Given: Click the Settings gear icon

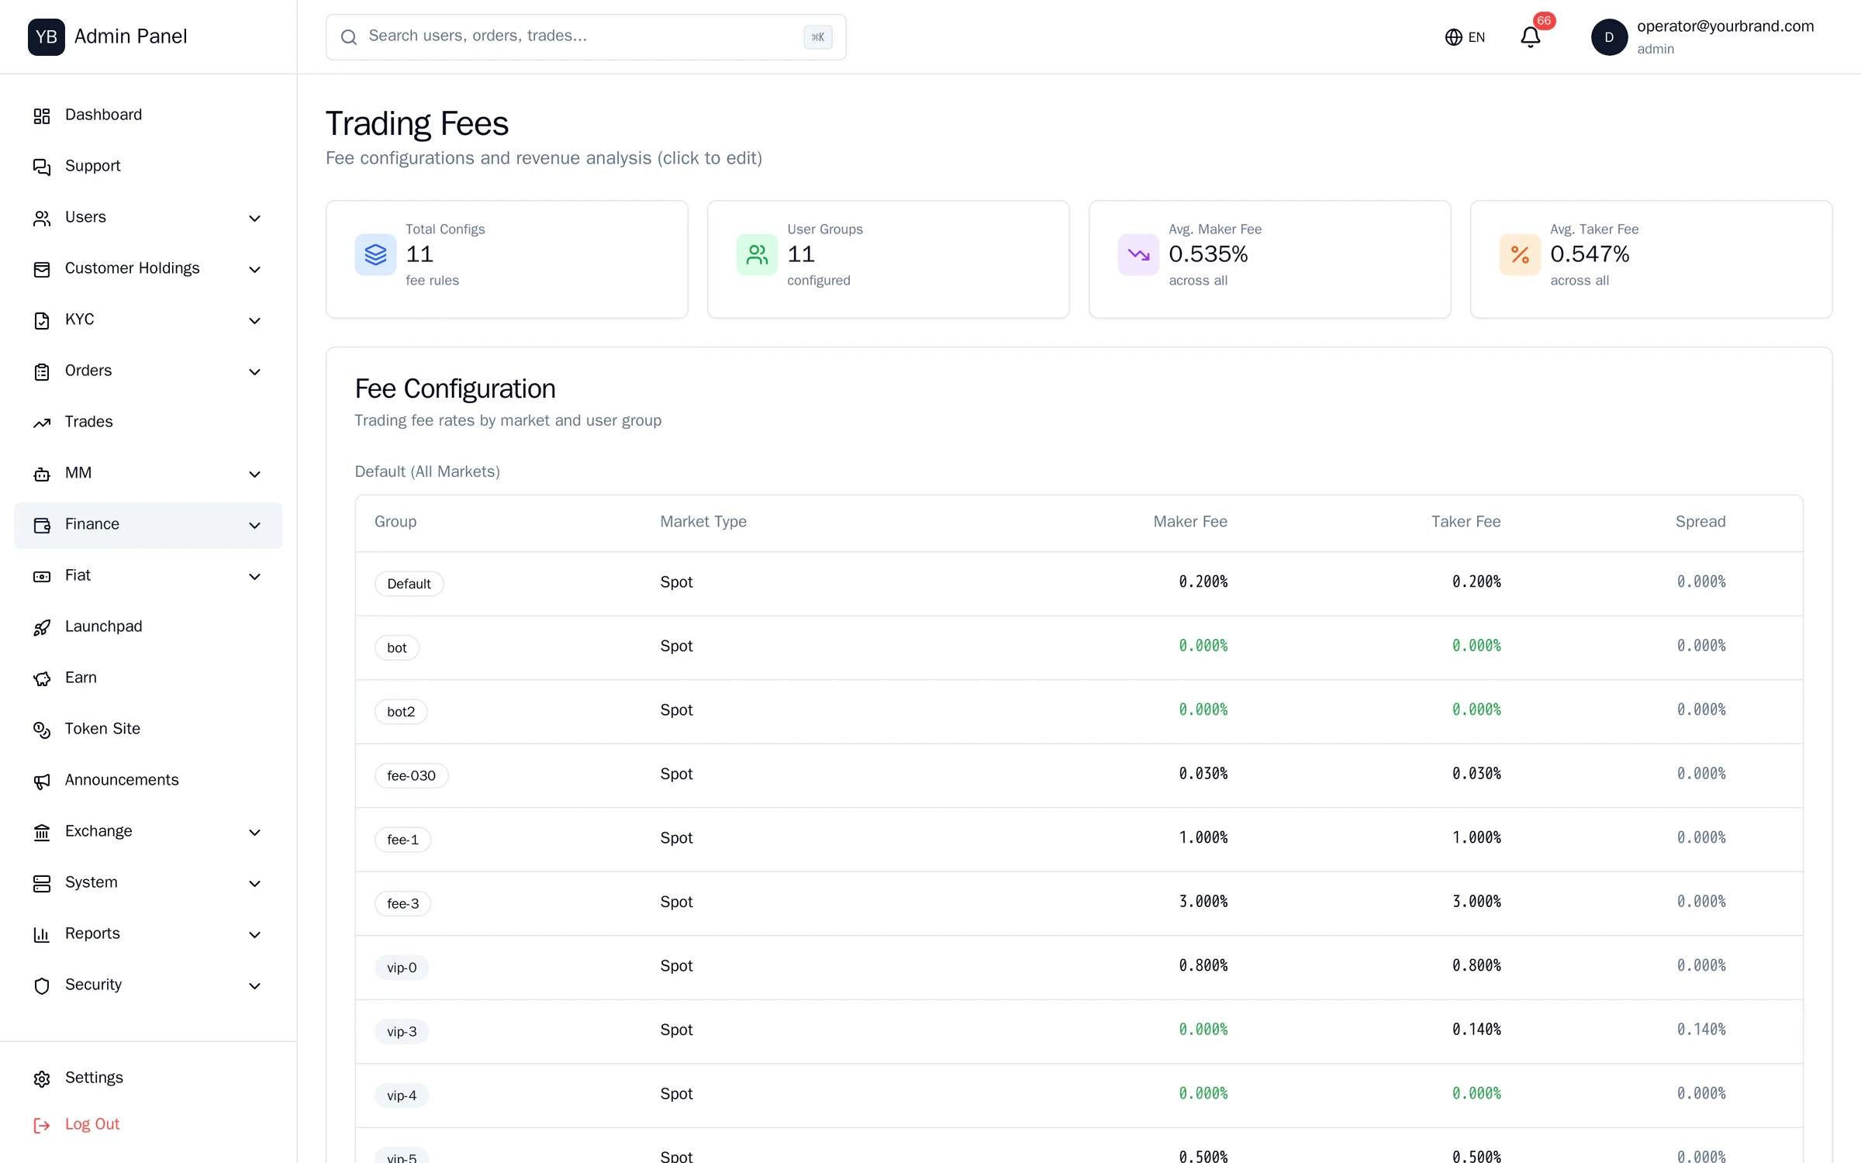Looking at the screenshot, I should pyautogui.click(x=42, y=1078).
